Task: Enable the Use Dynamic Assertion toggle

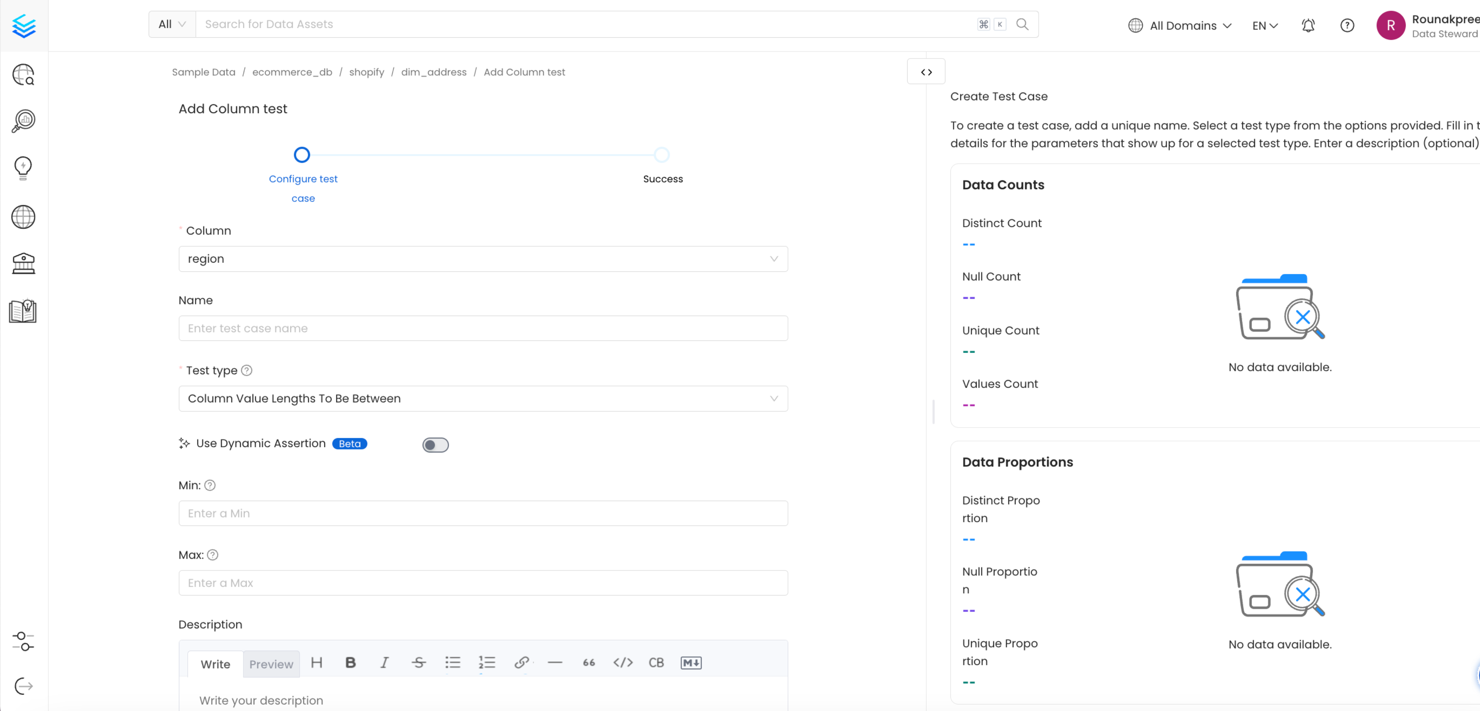Action: pos(436,444)
